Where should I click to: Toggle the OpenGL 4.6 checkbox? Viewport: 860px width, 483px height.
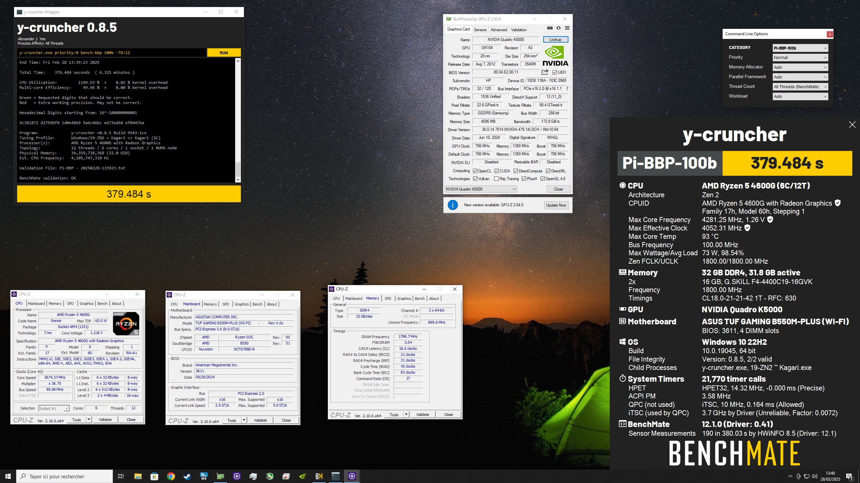pos(543,179)
